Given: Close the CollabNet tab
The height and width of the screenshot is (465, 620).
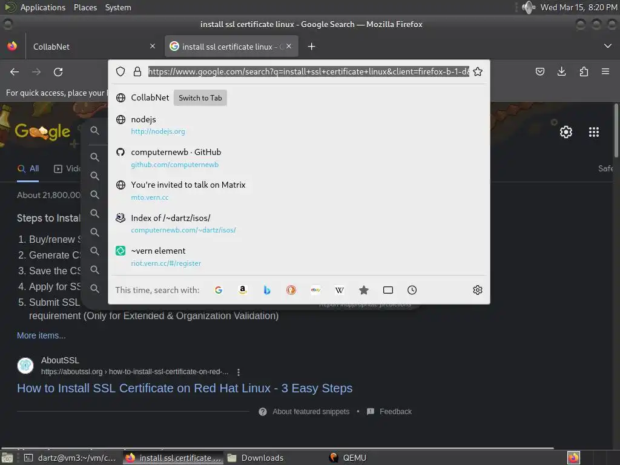Looking at the screenshot, I should tap(153, 46).
